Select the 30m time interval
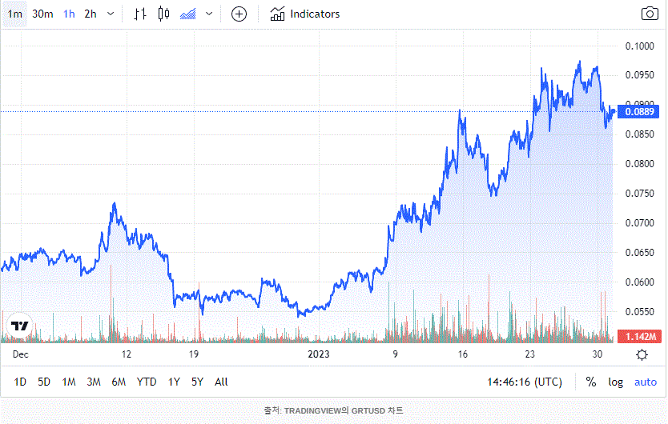The width and height of the screenshot is (668, 424). (42, 14)
